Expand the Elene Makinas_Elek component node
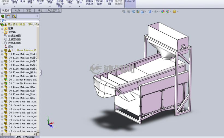 click(2, 54)
